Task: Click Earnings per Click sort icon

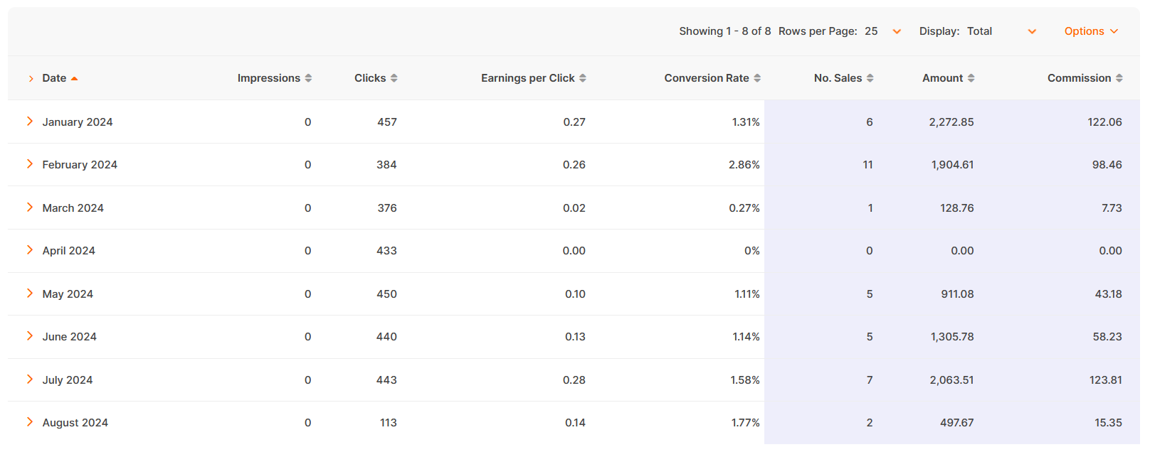Action: coord(583,78)
